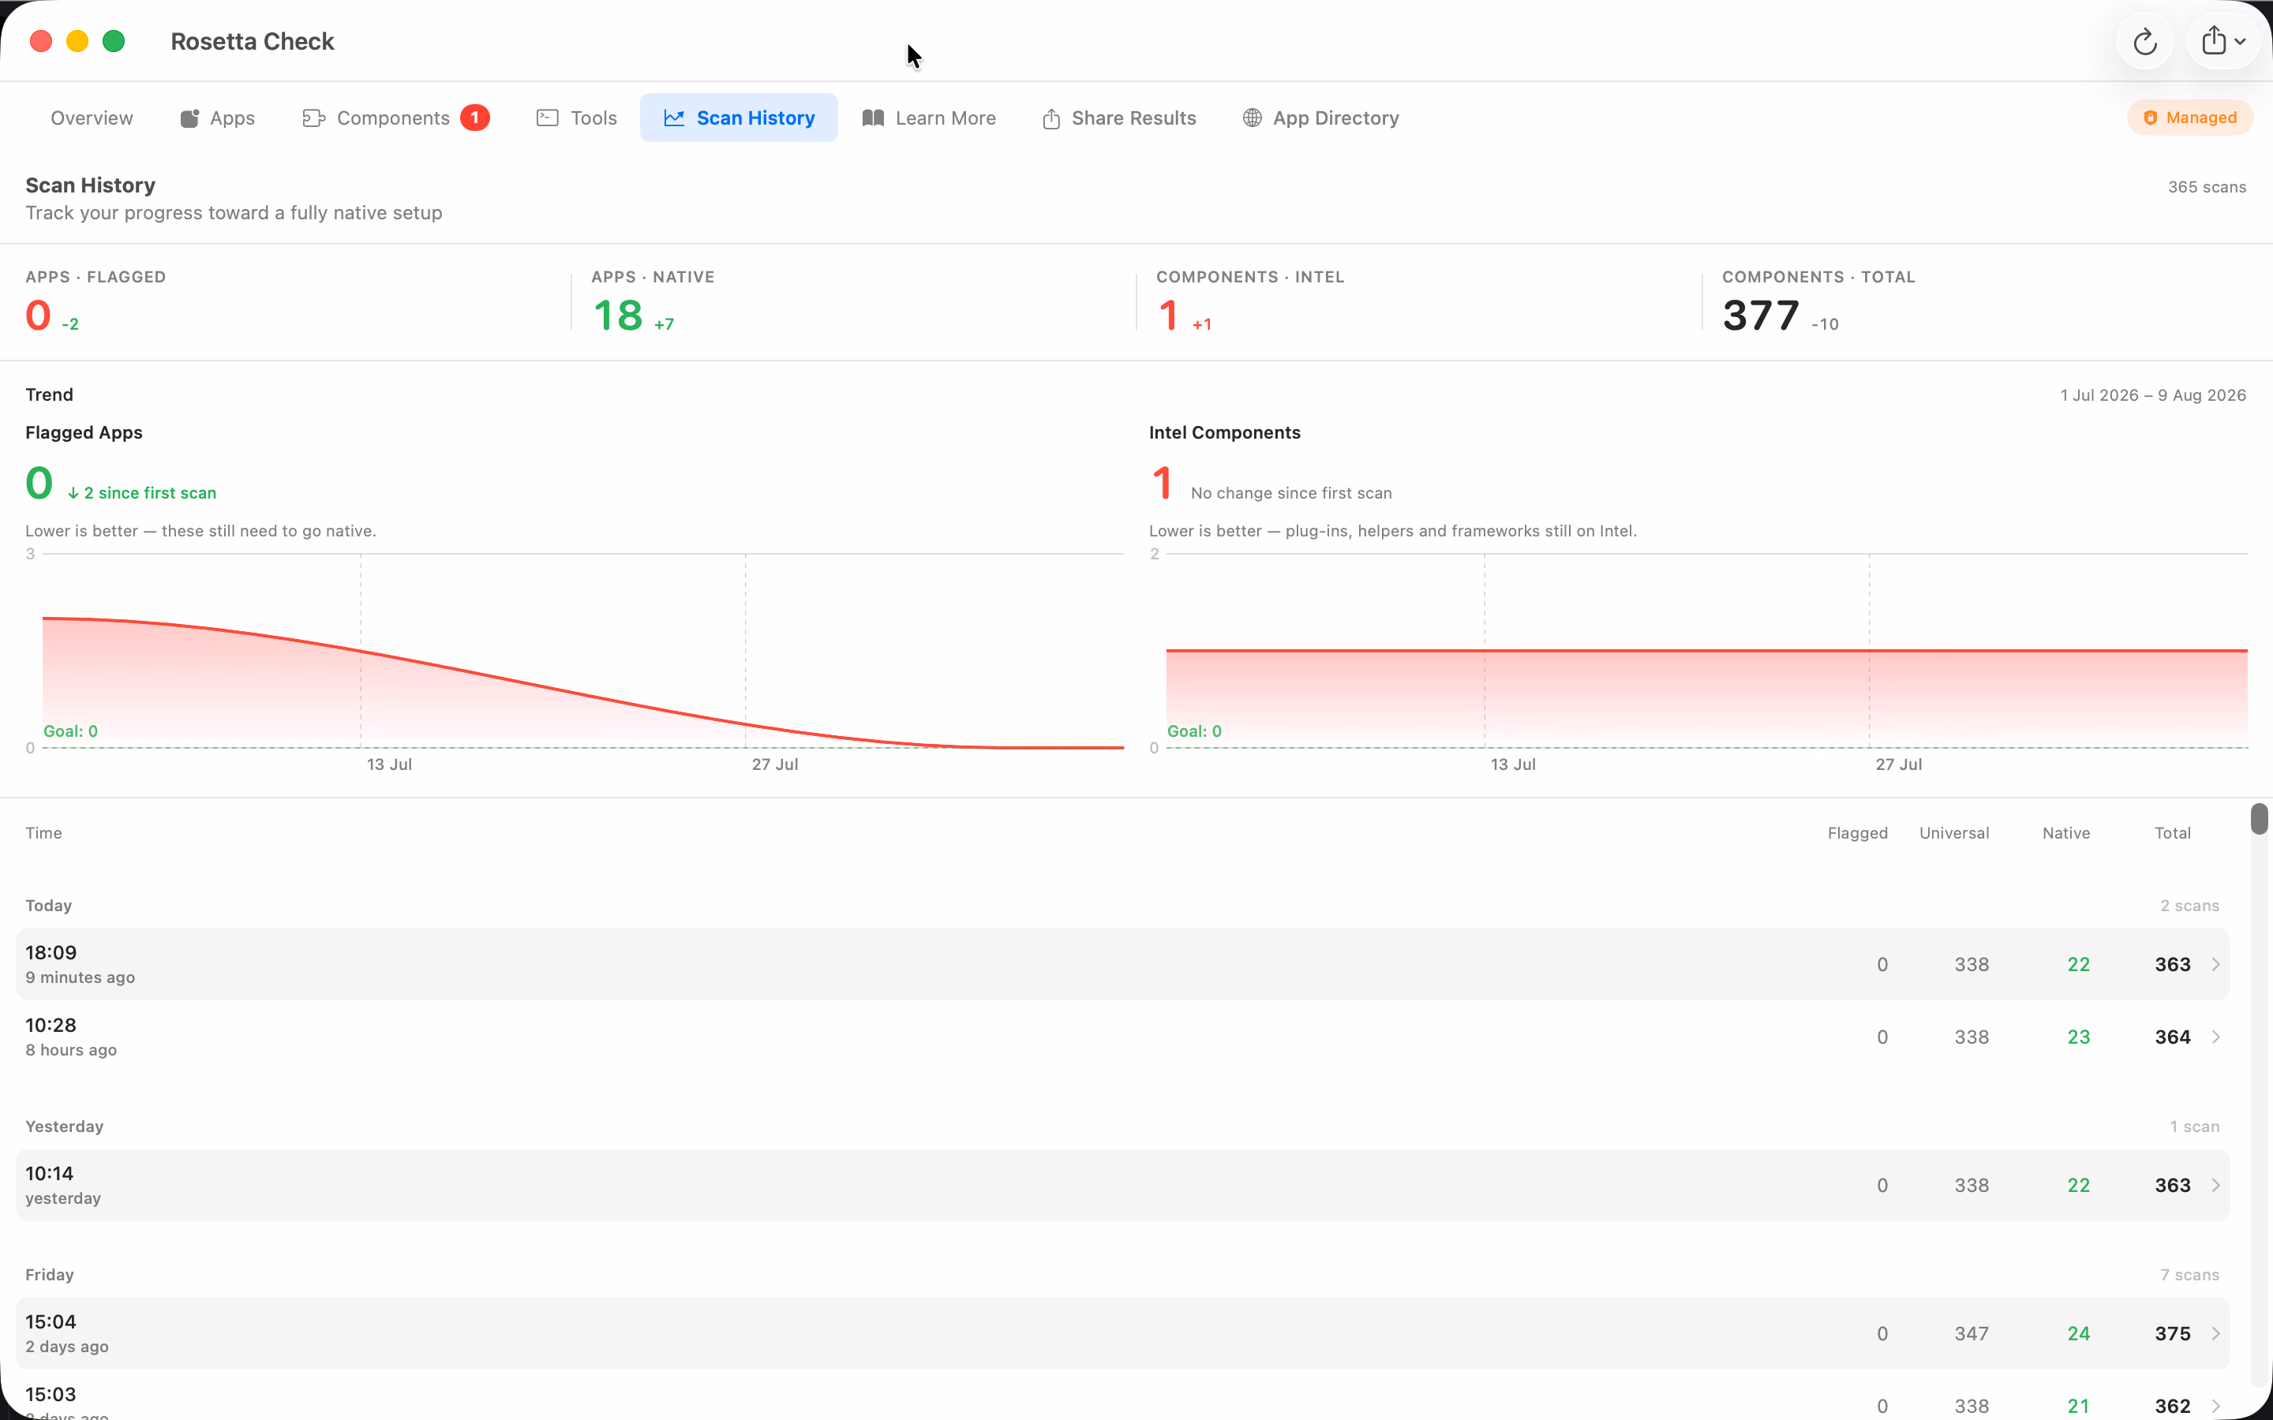2273x1420 pixels.
Task: Click the Universal column header
Action: coord(1953,833)
